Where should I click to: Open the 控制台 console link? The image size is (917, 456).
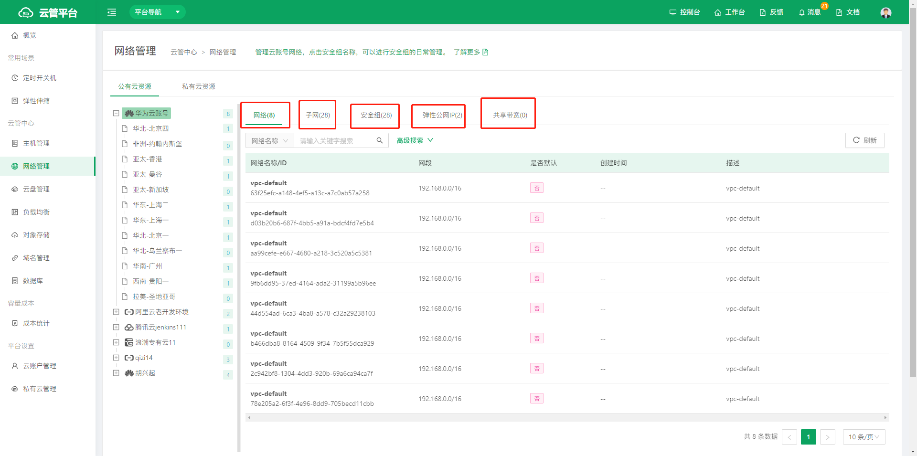point(684,12)
